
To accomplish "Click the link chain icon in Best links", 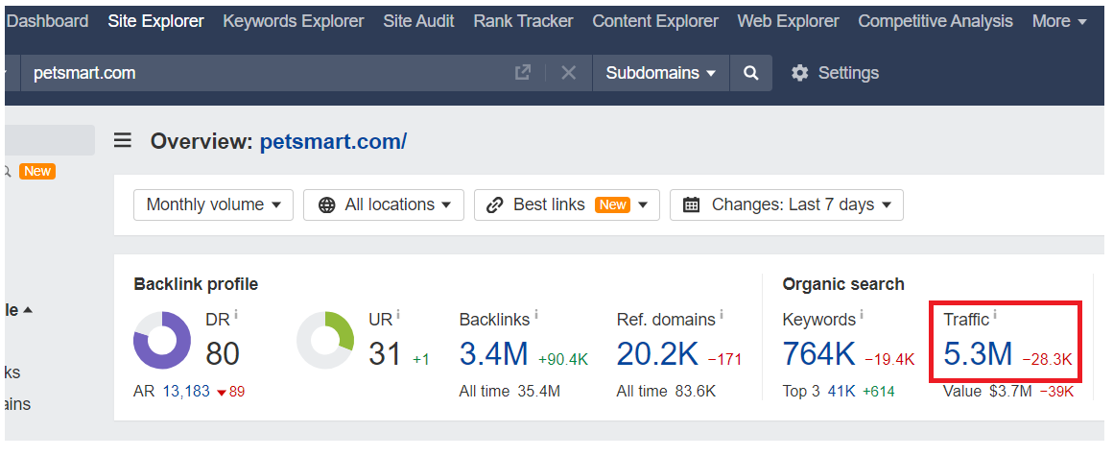I will tap(495, 205).
